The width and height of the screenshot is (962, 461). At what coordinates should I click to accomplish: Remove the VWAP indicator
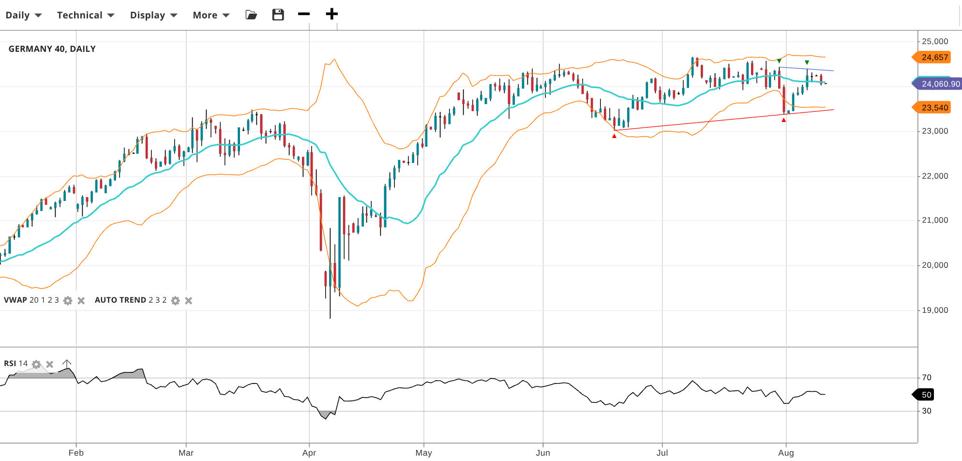click(x=81, y=301)
